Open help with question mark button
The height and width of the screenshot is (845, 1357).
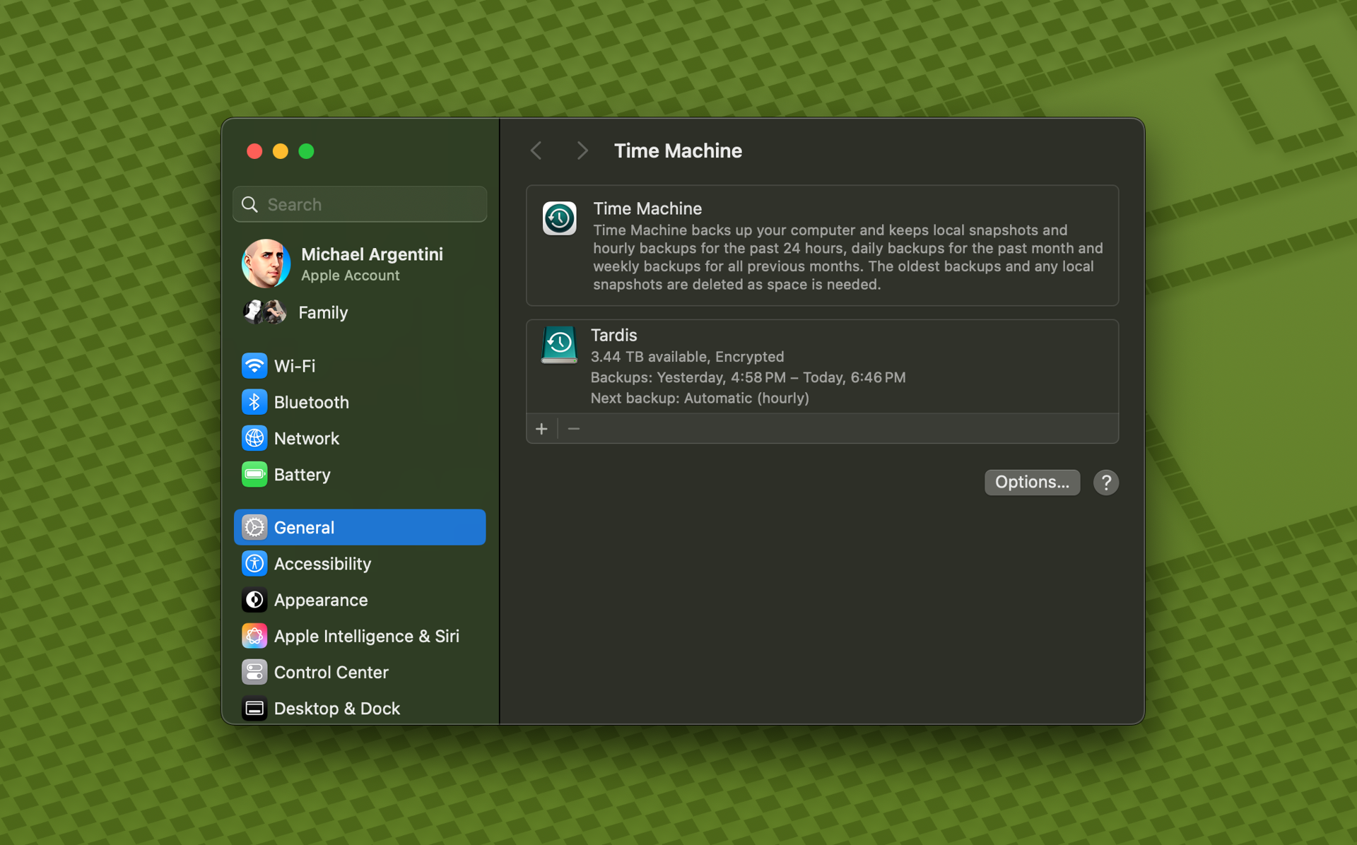coord(1105,483)
